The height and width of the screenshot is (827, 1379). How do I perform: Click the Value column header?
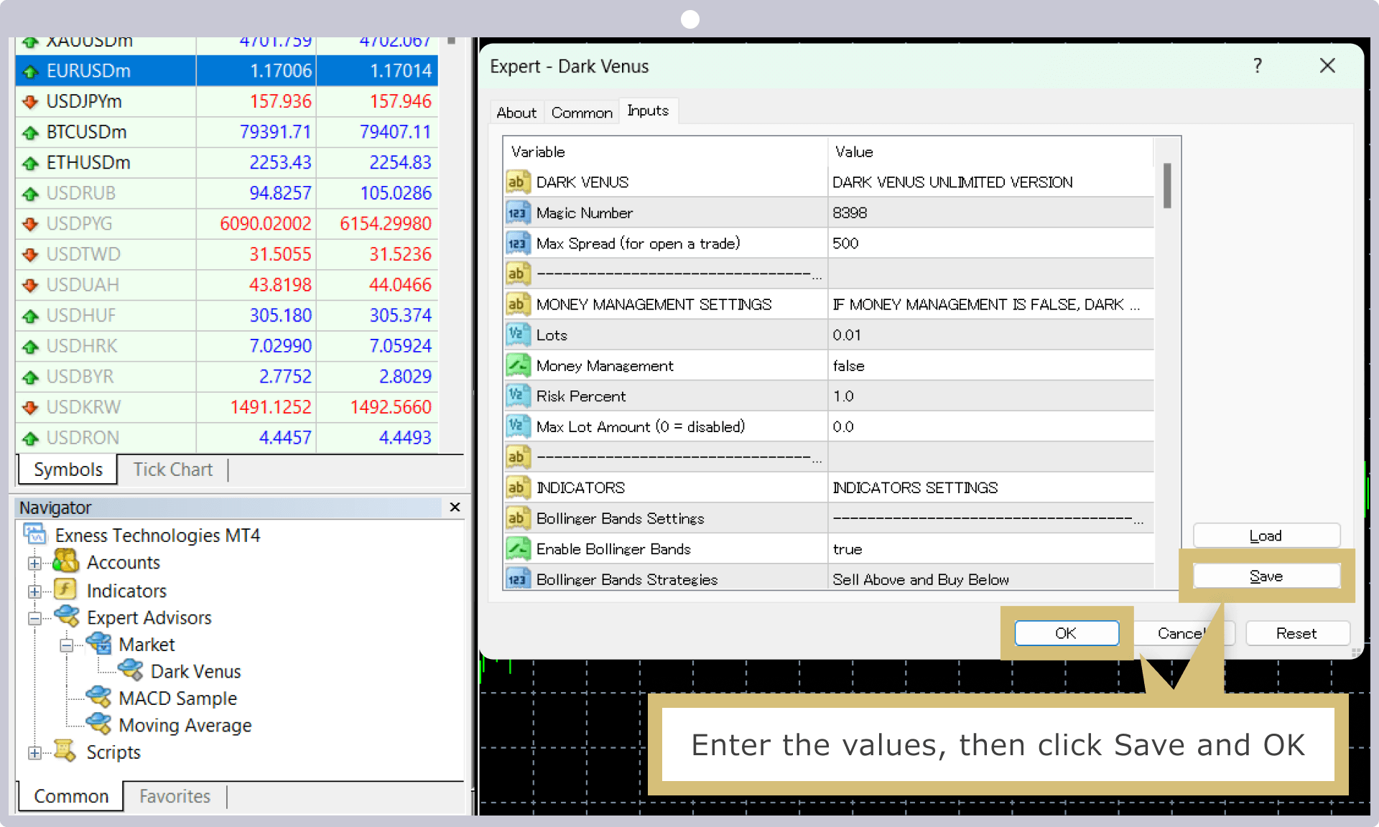[990, 151]
